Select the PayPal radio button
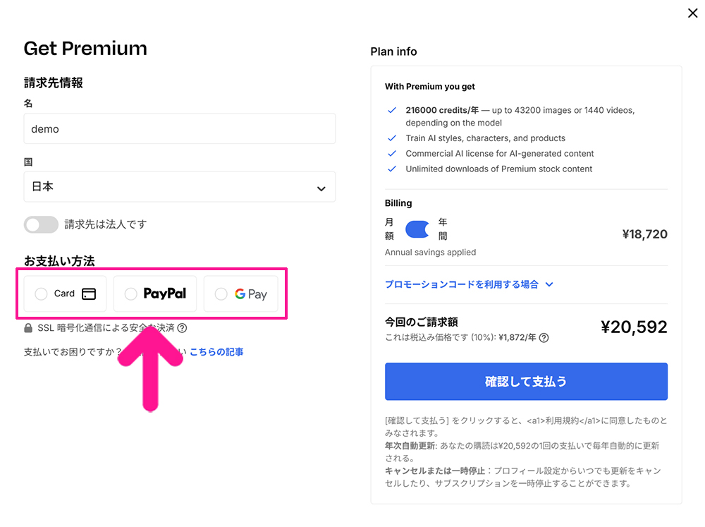The height and width of the screenshot is (527, 705). [132, 293]
